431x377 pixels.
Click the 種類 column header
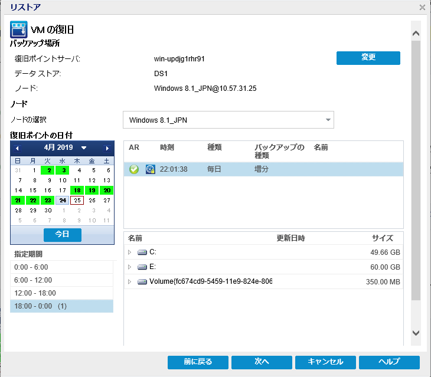214,147
